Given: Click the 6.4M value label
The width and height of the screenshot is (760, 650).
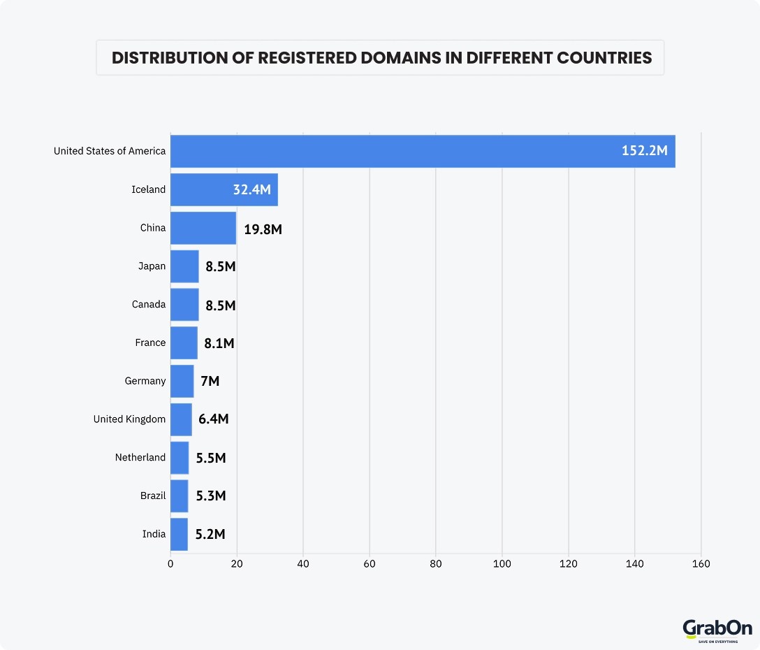Looking at the screenshot, I should click(x=213, y=419).
